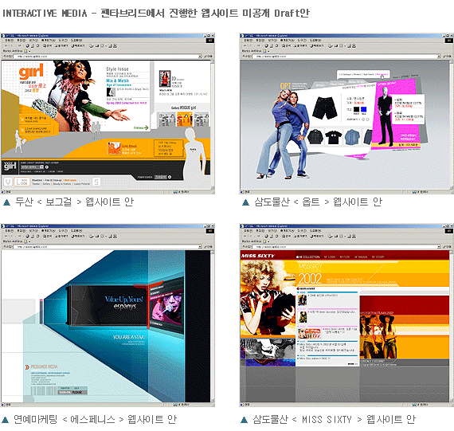Screen dimensions: 454x431
Task: Click the green Entrance arrow
Action: tap(141, 127)
